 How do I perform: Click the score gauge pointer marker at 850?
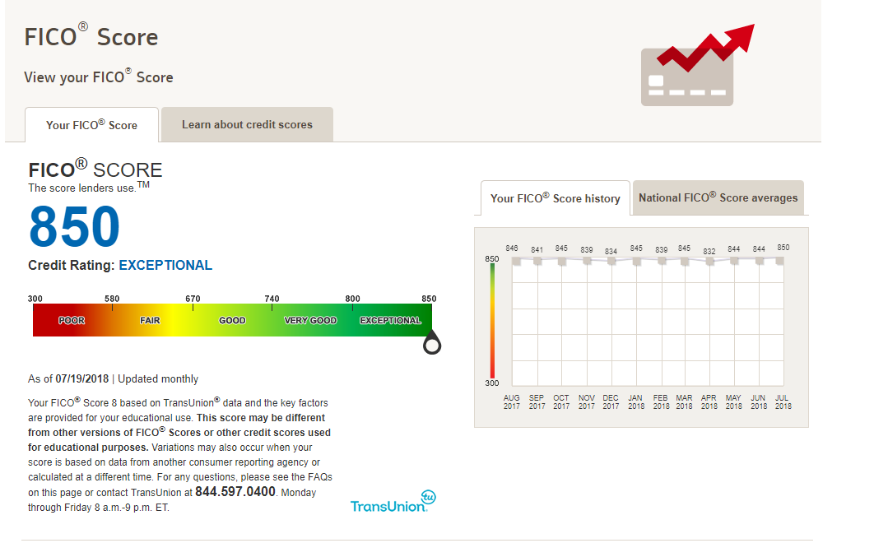coord(432,343)
